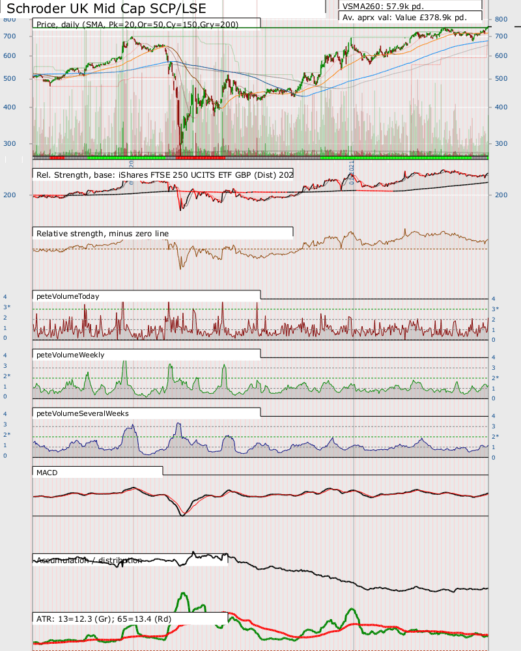Select the 3* level right of peteVolumeToday

tap(495, 309)
